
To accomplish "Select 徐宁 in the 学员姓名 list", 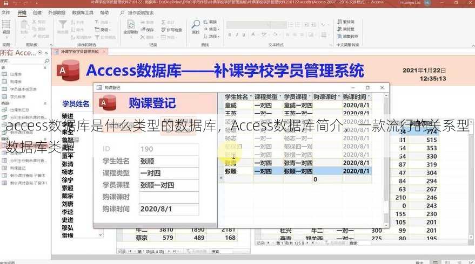I will [x=67, y=180].
